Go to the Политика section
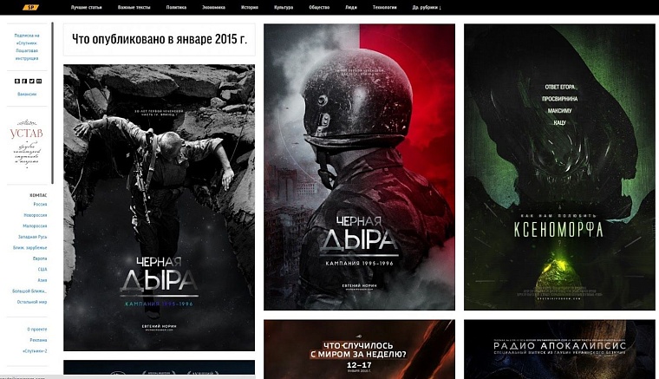This screenshot has width=659, height=379. click(x=176, y=7)
